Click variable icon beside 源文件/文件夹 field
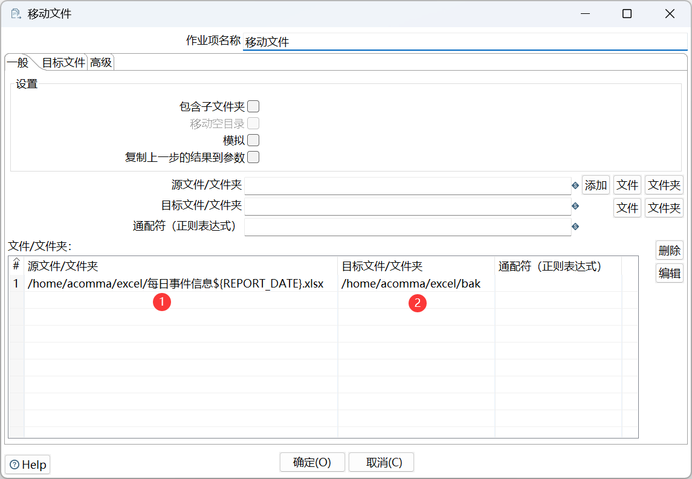692x479 pixels. [x=575, y=185]
